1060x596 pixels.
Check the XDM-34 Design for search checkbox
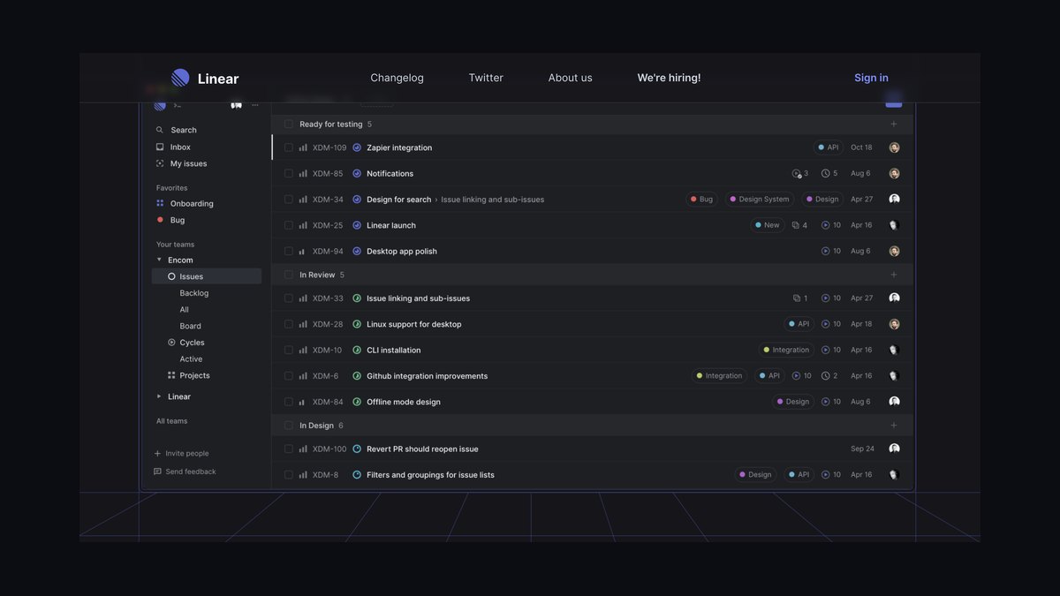coord(289,200)
